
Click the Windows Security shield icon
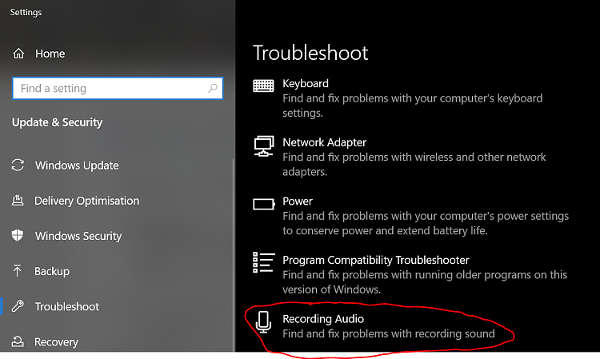pos(18,236)
